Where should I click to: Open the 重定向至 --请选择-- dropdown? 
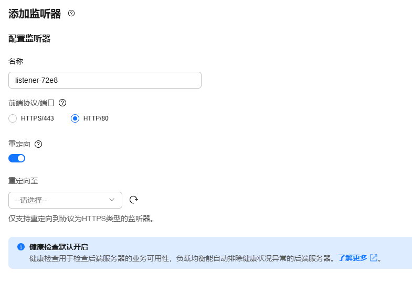click(x=65, y=200)
